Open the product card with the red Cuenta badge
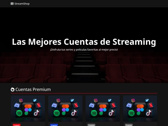Screen dimensions: 168x126 (x=28, y=111)
